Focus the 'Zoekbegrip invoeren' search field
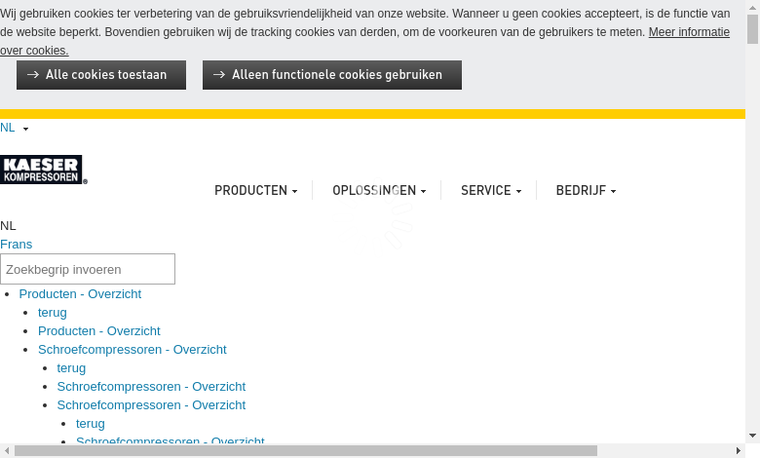The height and width of the screenshot is (458, 760). [88, 269]
